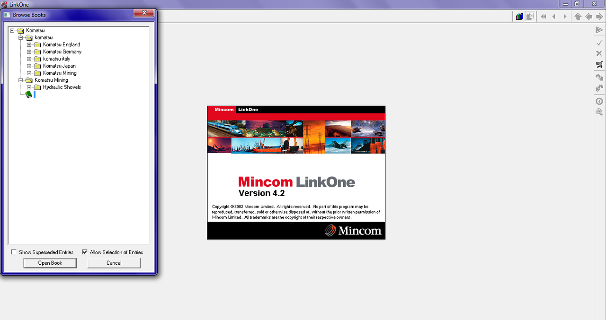Select the komatsu italy tree label
The height and width of the screenshot is (320, 606).
56,59
